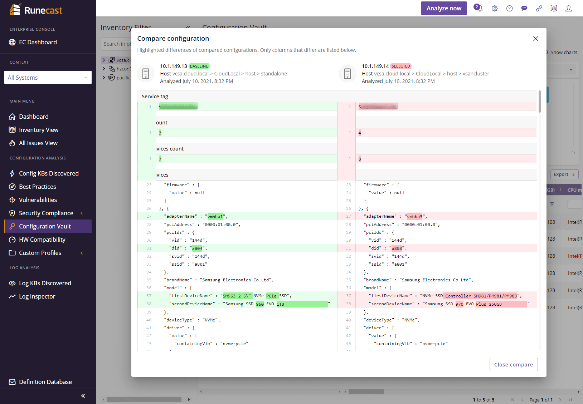Collapse the sidebar with double chevron
This screenshot has height=404, width=583.
pyautogui.click(x=83, y=396)
